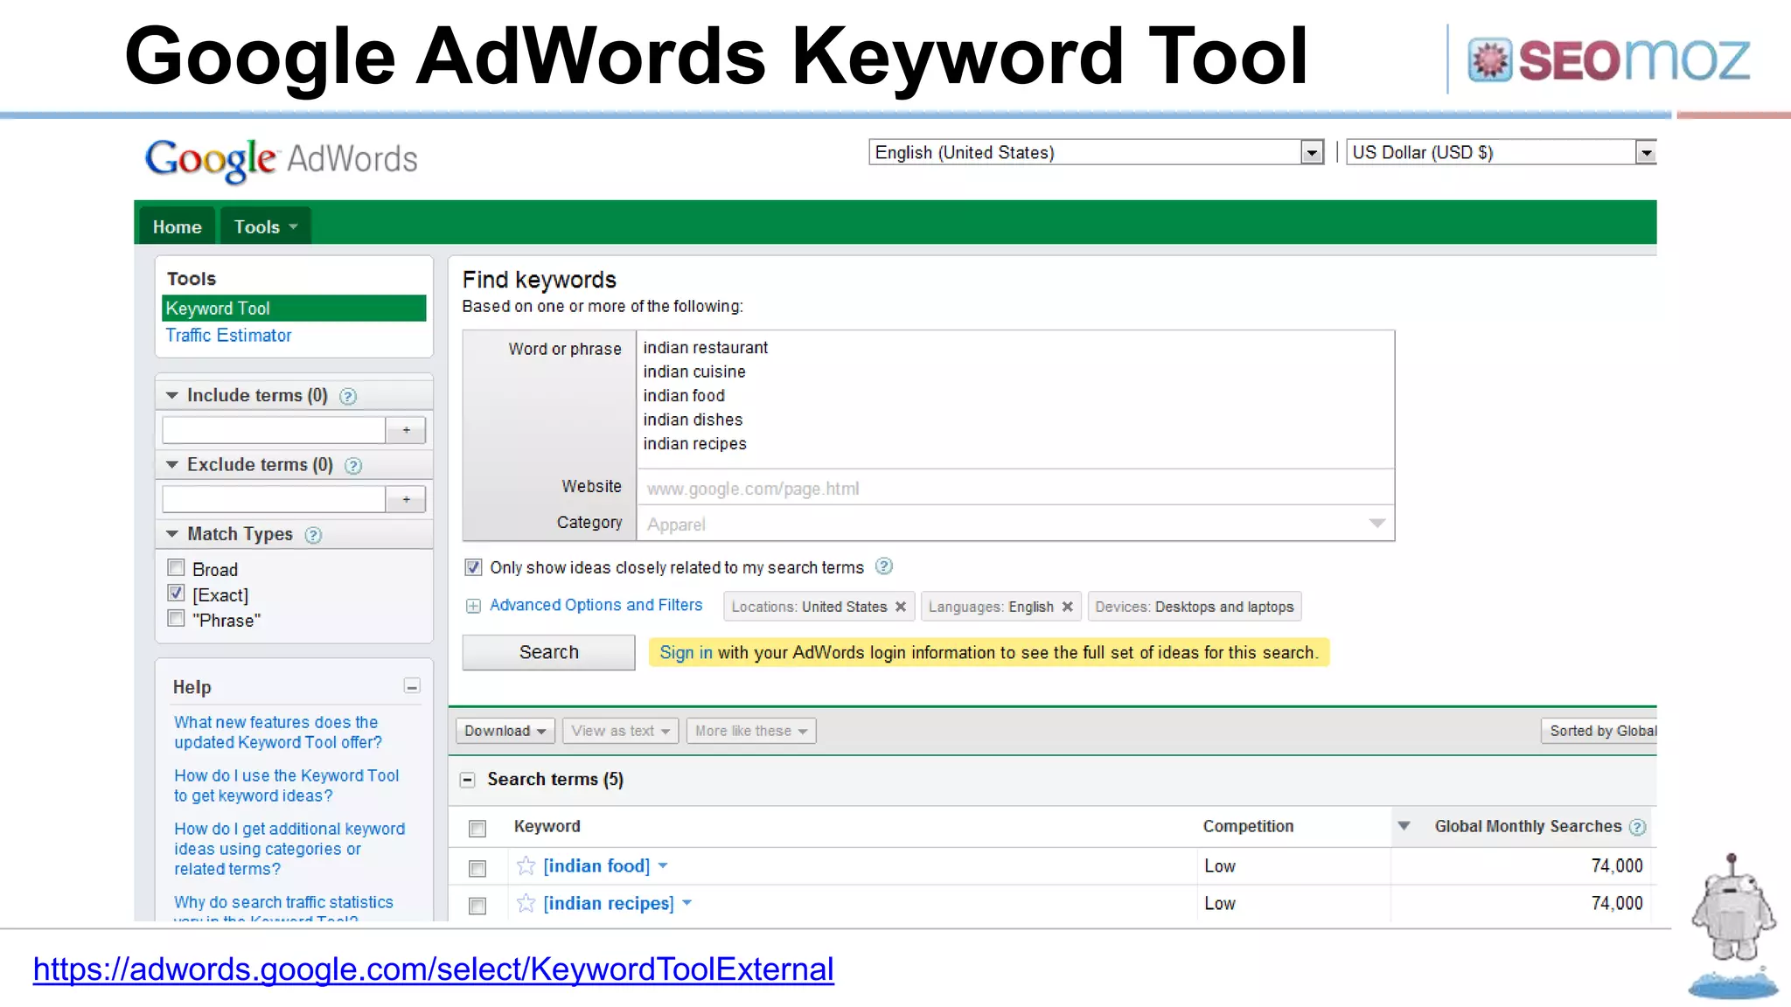1791x1007 pixels.
Task: Click the sort arrow on Global Monthly Searches
Action: (1404, 826)
